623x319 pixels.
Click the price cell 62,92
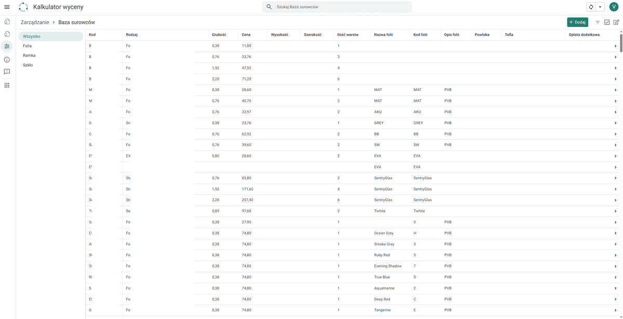point(247,134)
